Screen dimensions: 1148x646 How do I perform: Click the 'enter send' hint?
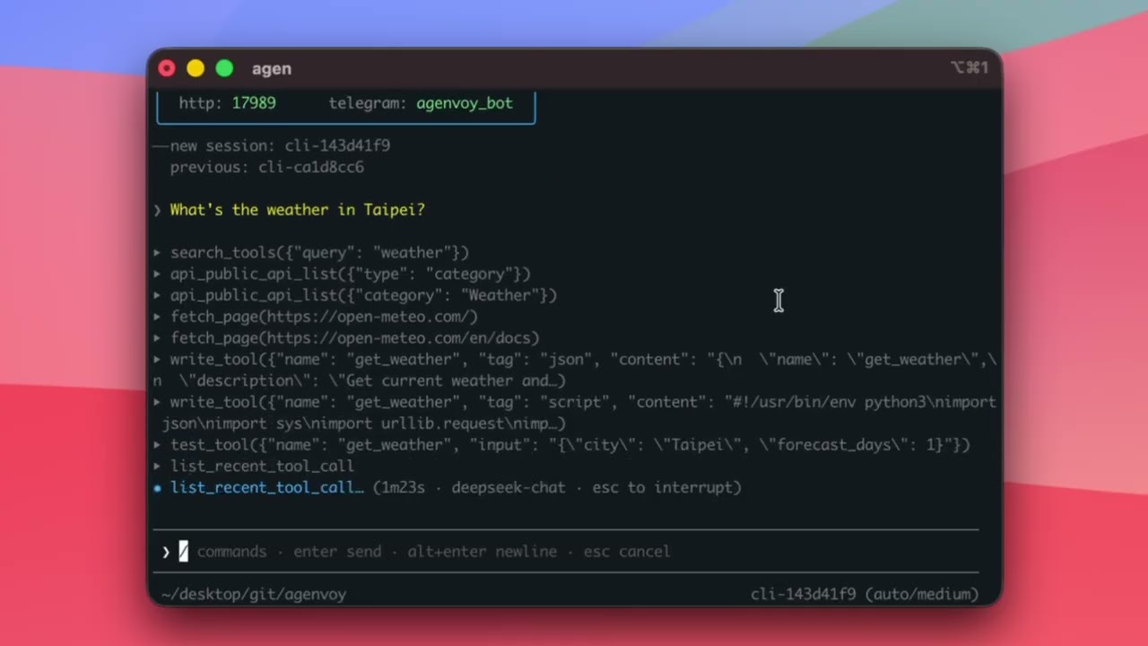[x=337, y=552]
